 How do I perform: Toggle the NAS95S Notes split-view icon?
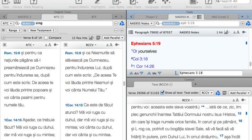point(199,17)
